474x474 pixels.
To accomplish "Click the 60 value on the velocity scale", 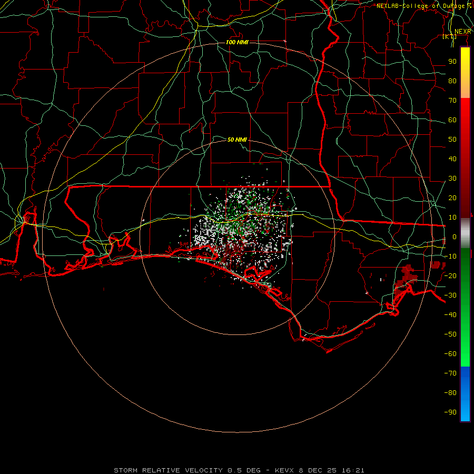I will [452, 120].
